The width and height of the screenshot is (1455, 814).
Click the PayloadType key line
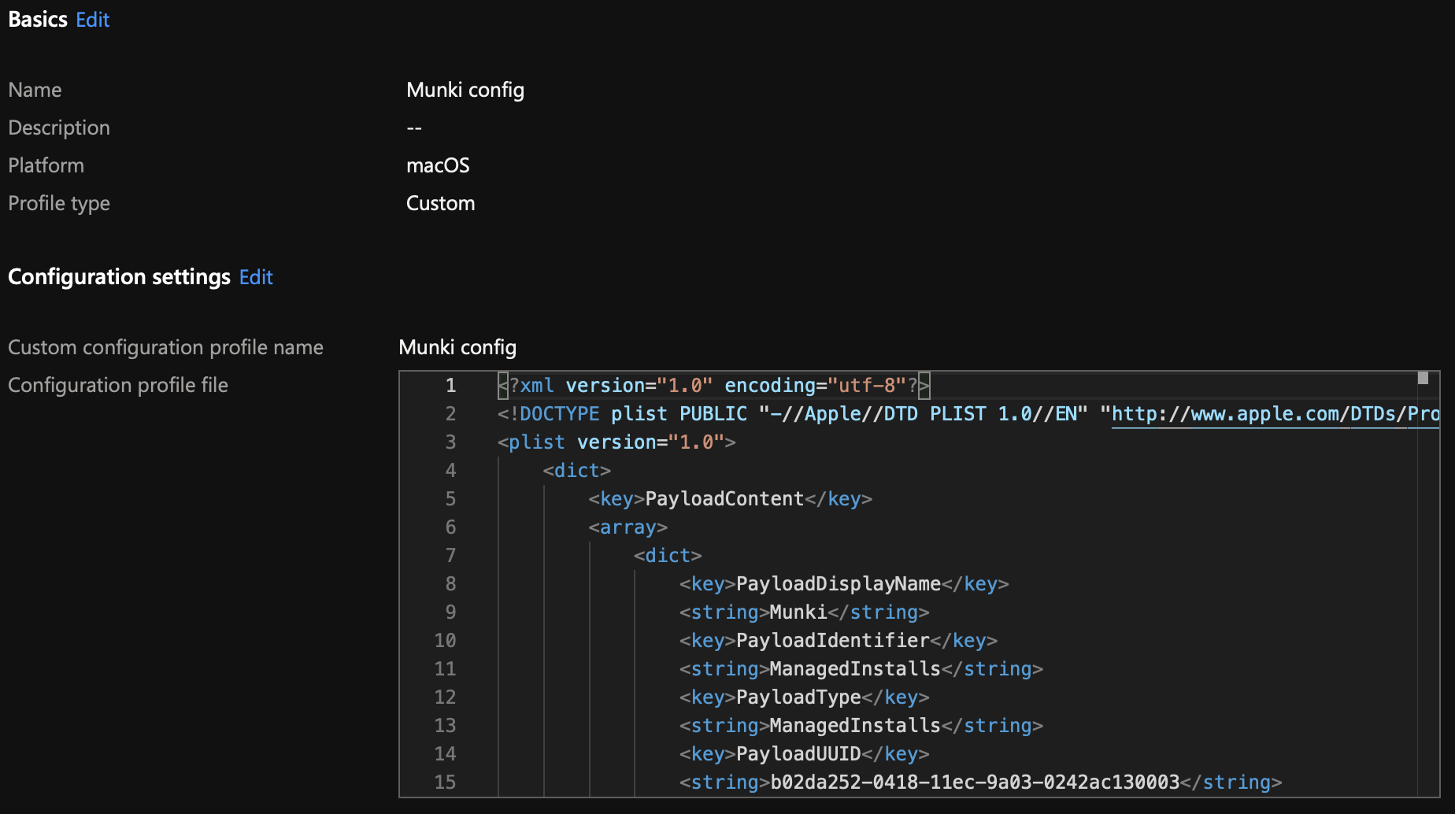(798, 697)
